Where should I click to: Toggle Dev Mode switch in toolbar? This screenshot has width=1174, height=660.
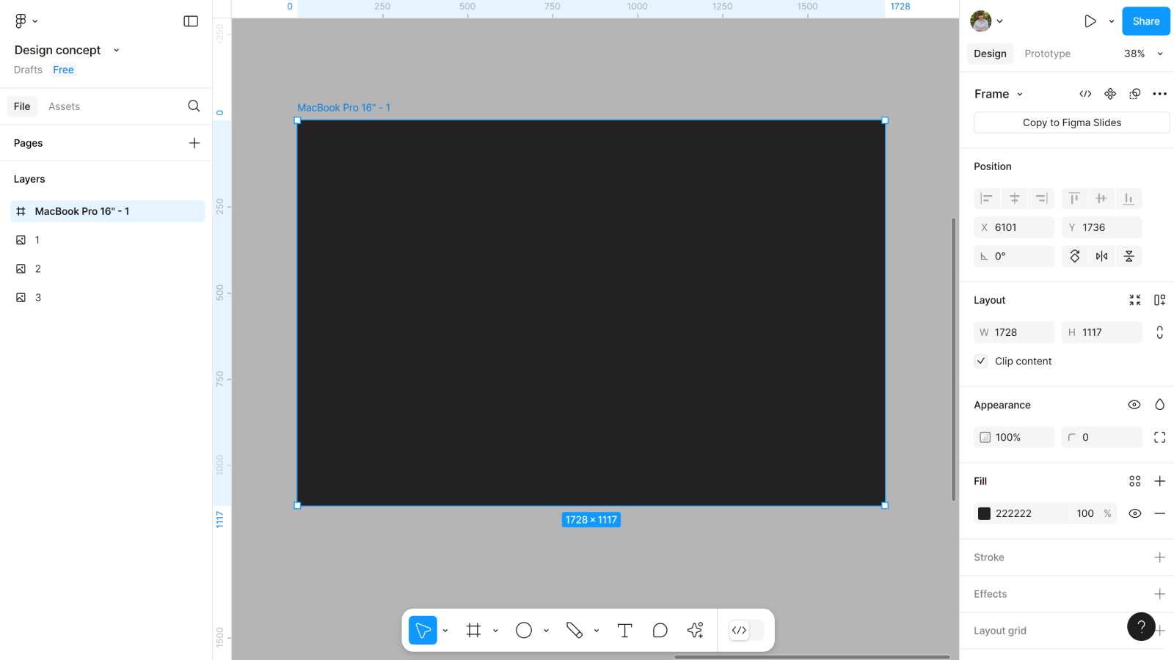click(745, 631)
